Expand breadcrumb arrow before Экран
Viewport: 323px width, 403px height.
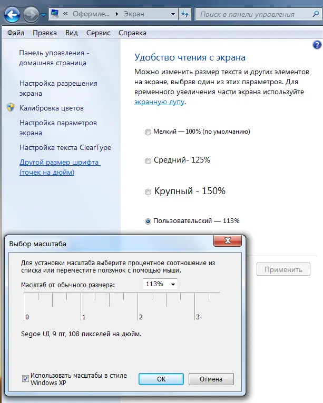(117, 14)
